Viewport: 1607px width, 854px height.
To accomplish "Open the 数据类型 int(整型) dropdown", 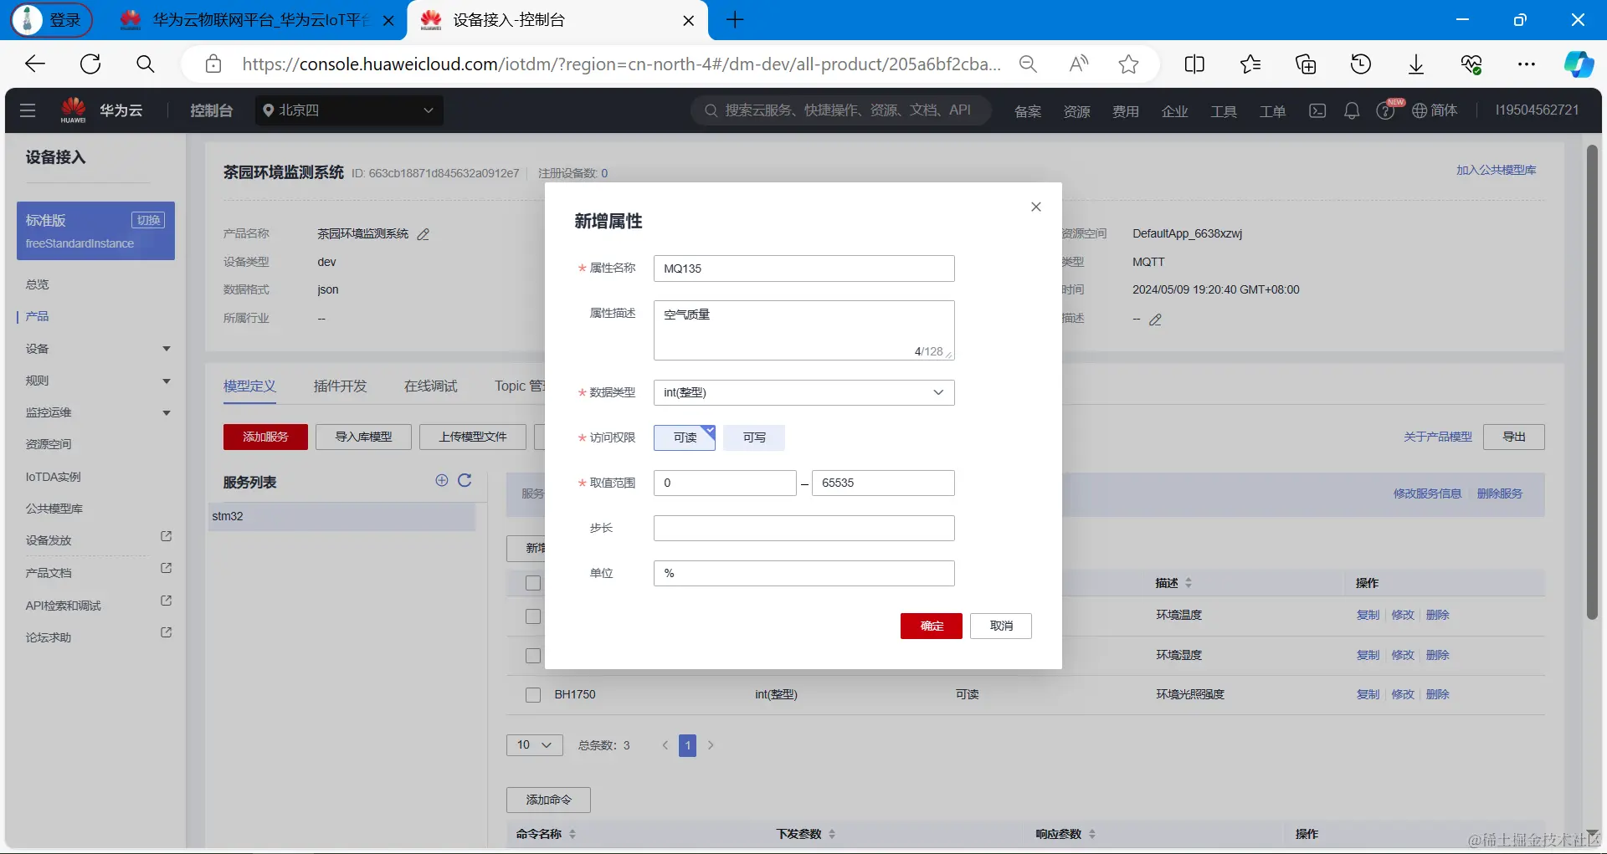I will [803, 392].
